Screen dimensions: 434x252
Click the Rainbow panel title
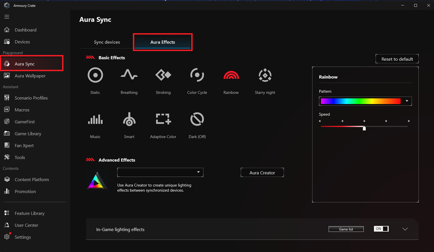(328, 77)
